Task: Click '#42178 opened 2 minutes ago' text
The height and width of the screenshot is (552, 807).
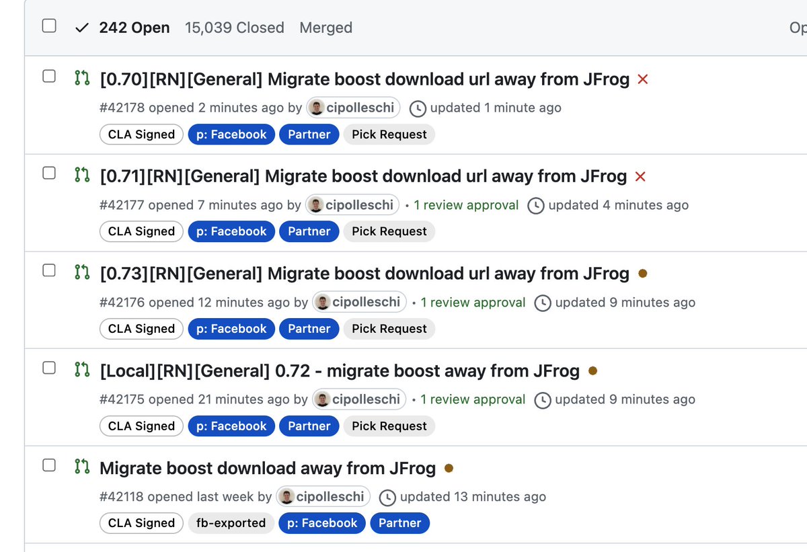Action: 192,108
